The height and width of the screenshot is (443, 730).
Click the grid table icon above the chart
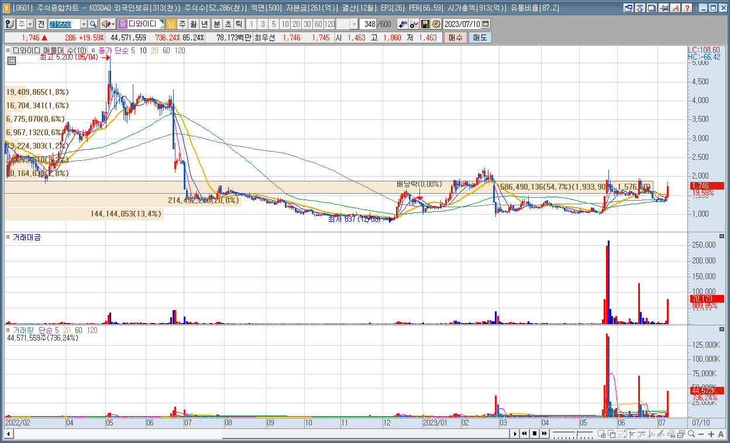click(11, 60)
